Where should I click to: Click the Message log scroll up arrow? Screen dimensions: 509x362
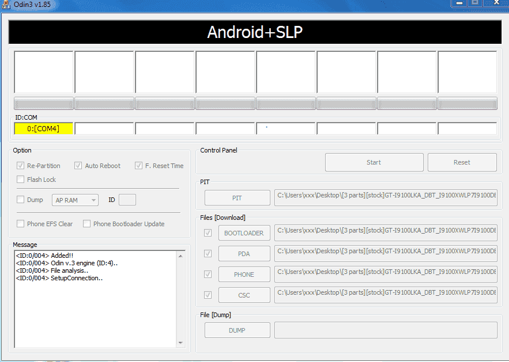click(x=180, y=256)
